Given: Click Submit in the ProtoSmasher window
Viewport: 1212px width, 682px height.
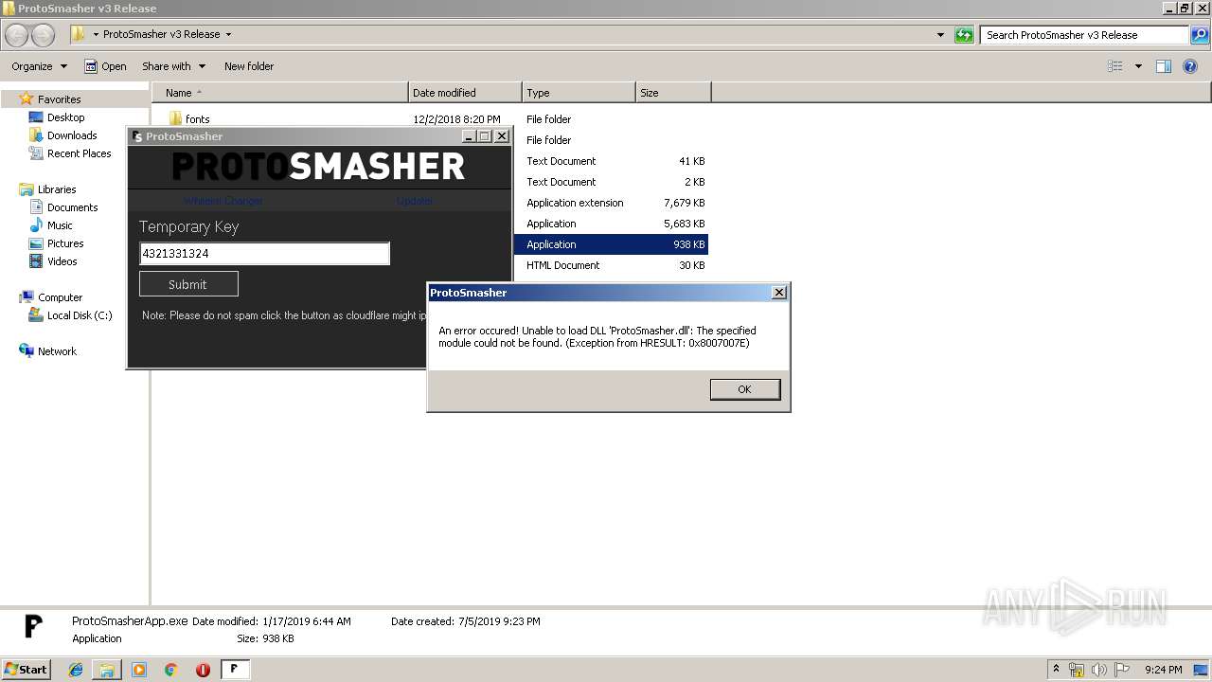Looking at the screenshot, I should pos(188,284).
